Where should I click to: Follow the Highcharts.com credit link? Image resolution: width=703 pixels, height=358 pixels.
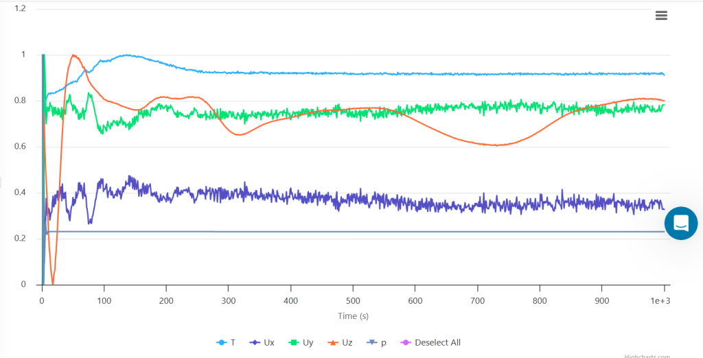[648, 355]
